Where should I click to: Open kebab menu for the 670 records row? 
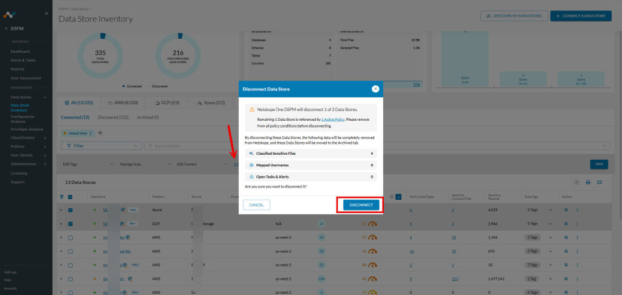[x=577, y=251]
